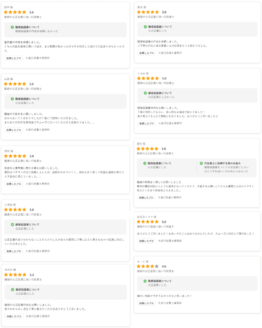Expand truncated text in 田所's review
Screen dimensions: 262x328
(x=40, y=176)
